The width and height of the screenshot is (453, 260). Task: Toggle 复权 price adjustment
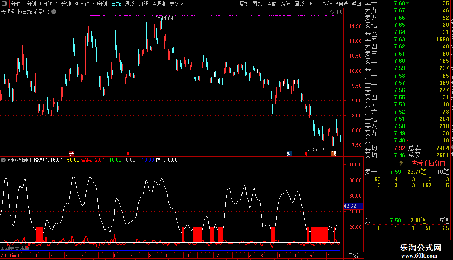pyautogui.click(x=244, y=4)
